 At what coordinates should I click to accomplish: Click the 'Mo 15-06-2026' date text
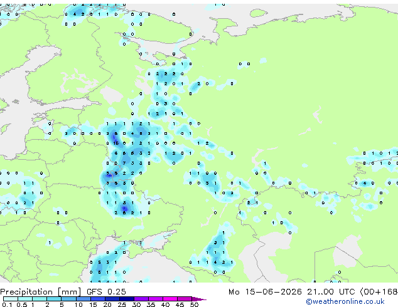[265, 291]
